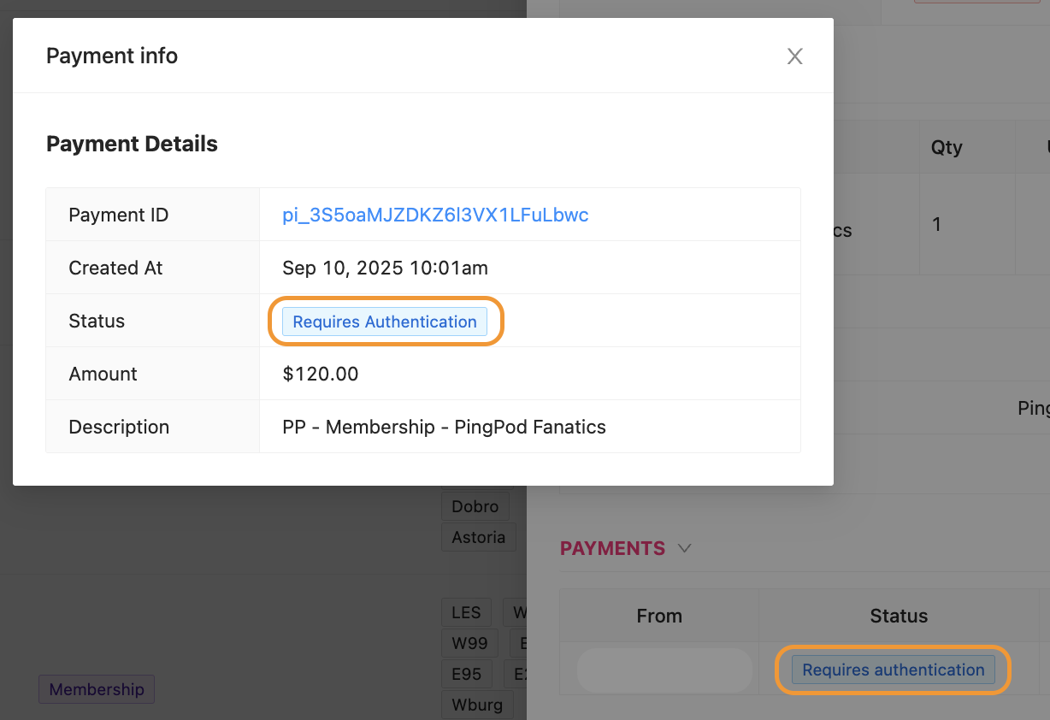The height and width of the screenshot is (720, 1050).
Task: Click the Requires authentication status in Payments table
Action: pyautogui.click(x=893, y=670)
